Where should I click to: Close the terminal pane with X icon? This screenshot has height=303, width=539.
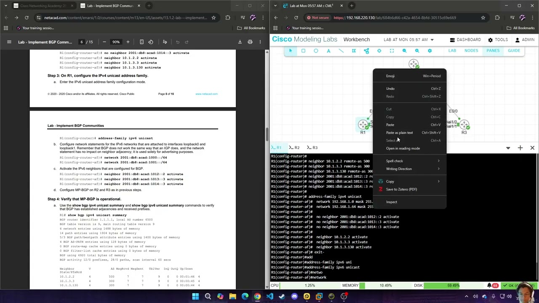pyautogui.click(x=532, y=148)
